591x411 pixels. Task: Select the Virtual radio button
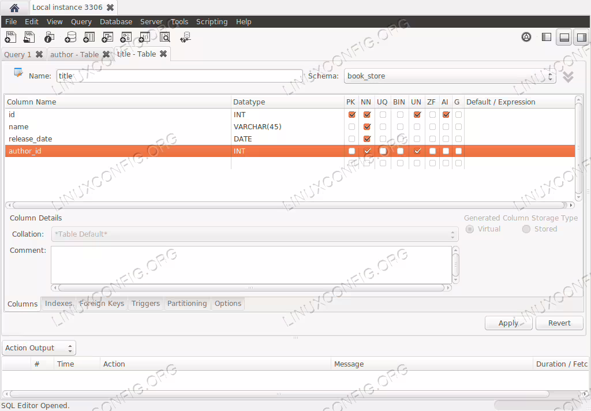(470, 229)
